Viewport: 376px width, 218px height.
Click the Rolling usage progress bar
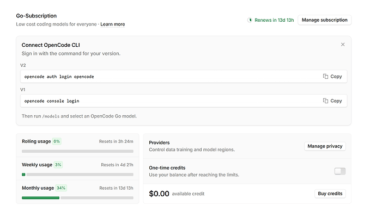pyautogui.click(x=77, y=151)
